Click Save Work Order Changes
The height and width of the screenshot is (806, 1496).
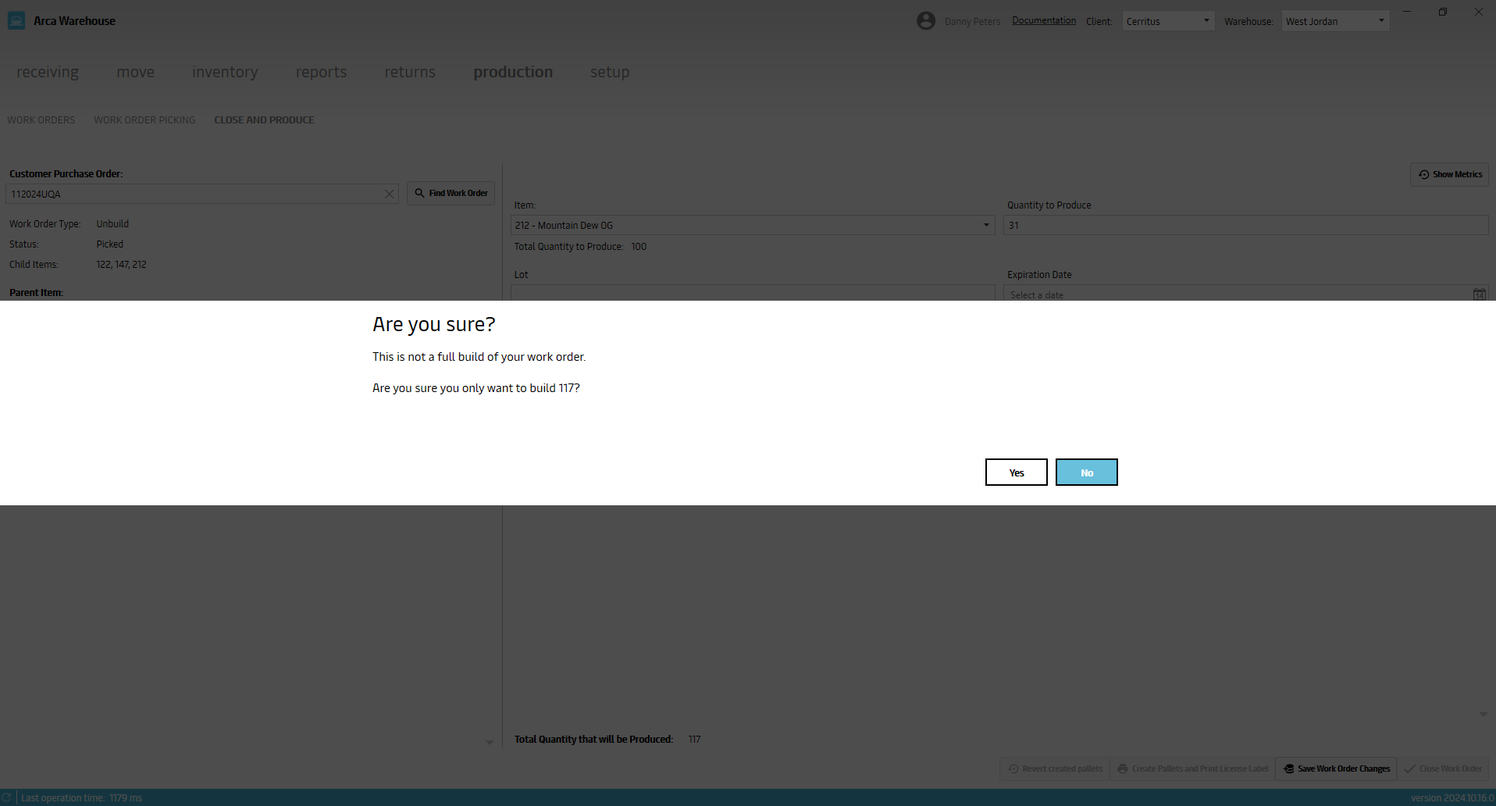1336,769
